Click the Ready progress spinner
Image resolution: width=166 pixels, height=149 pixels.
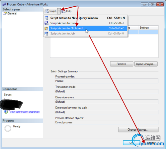[x=8, y=128]
